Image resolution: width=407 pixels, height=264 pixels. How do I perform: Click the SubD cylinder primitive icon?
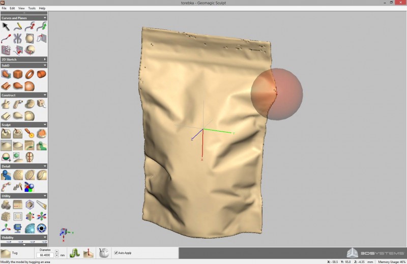coord(42,74)
